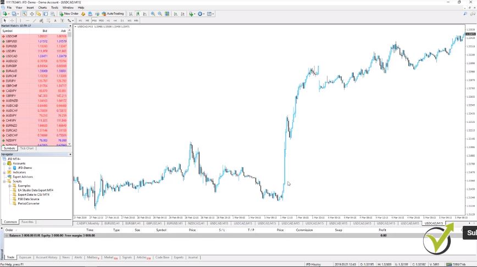Open the MetaEditor yellow book icon
The width and height of the screenshot is (477, 267).
(84, 14)
